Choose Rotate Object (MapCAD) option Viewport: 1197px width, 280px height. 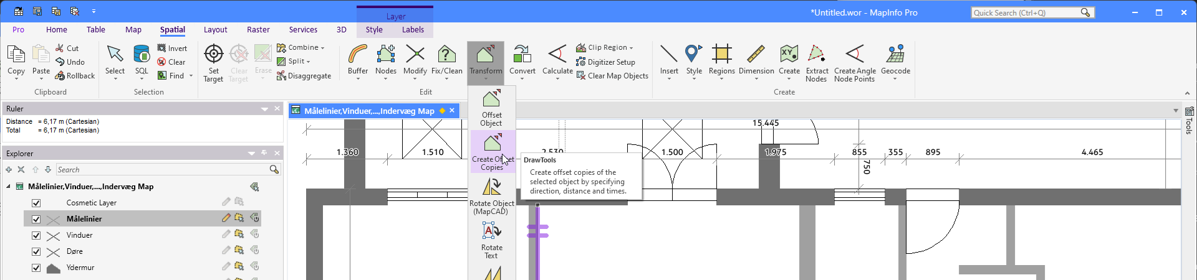492,197
